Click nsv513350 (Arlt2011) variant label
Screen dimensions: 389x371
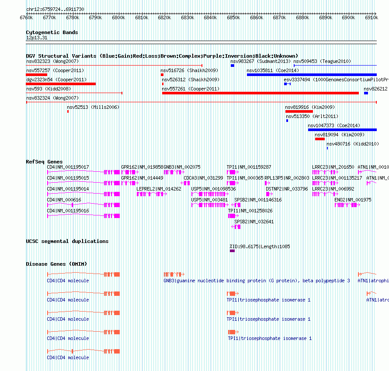312,116
